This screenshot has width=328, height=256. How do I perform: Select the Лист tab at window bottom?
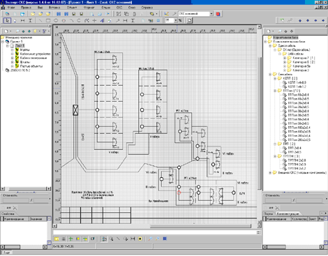6,253
